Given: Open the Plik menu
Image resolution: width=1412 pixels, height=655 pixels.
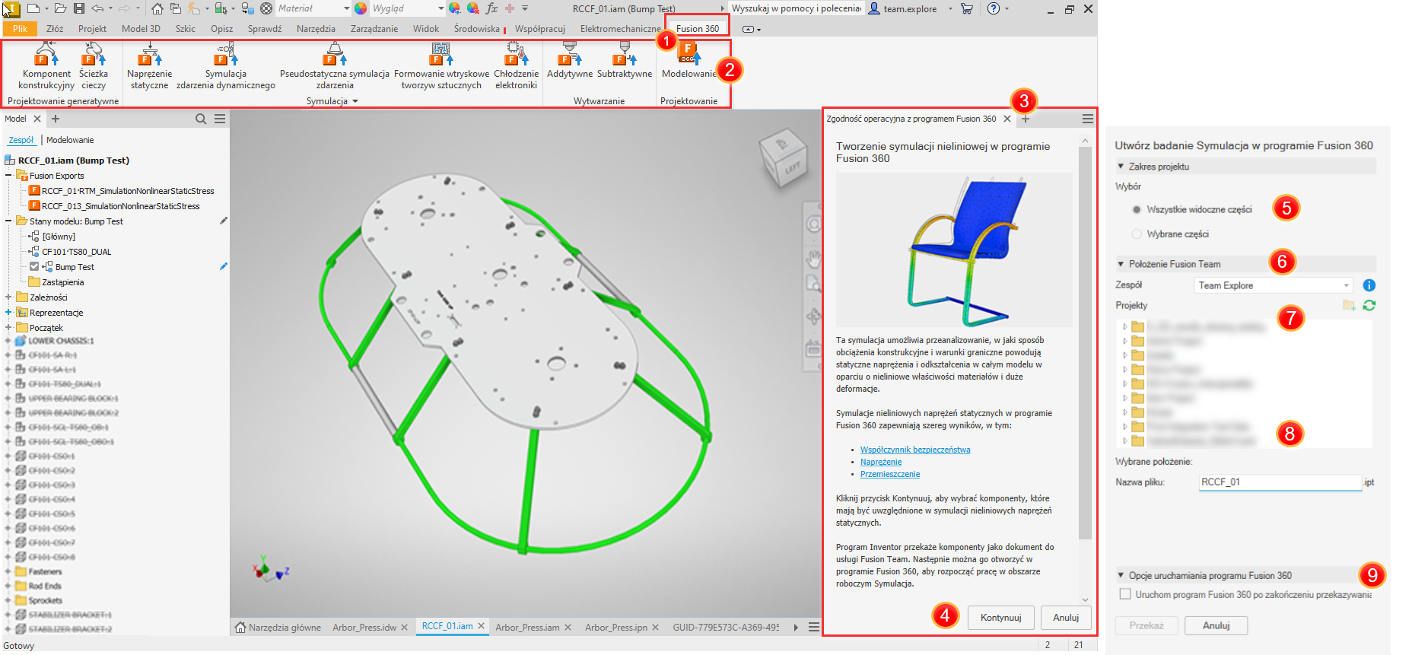Looking at the screenshot, I should pyautogui.click(x=20, y=29).
